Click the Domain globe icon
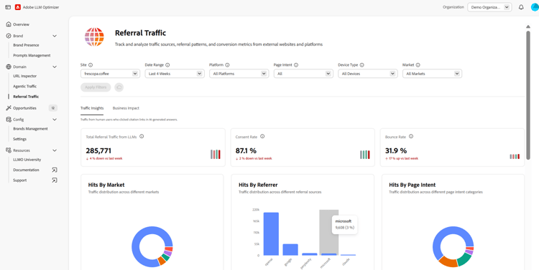The width and height of the screenshot is (539, 270). click(9, 67)
